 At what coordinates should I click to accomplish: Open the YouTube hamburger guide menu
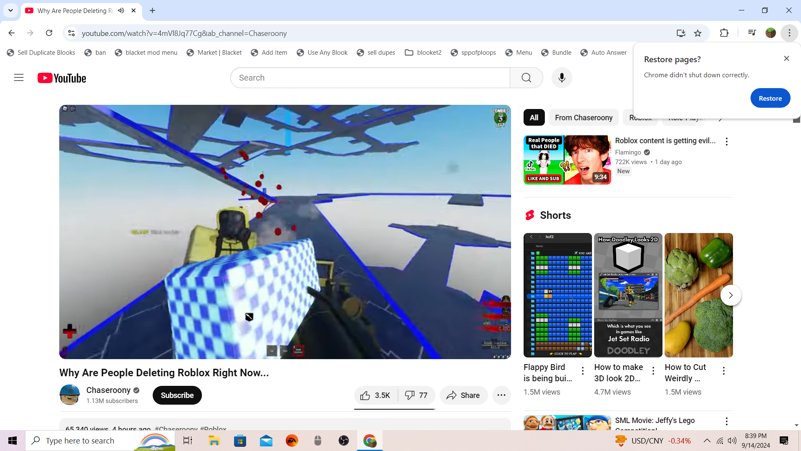coord(19,78)
